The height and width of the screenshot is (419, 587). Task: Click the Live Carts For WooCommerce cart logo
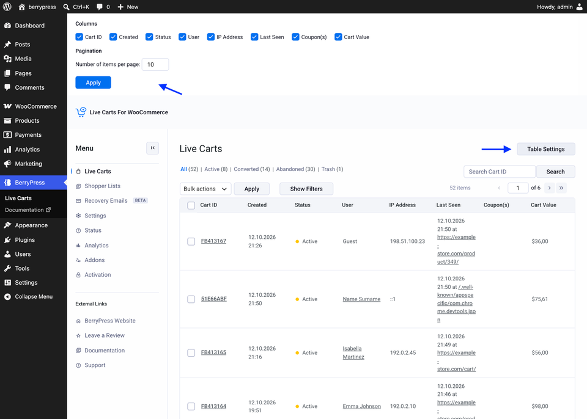click(x=81, y=112)
